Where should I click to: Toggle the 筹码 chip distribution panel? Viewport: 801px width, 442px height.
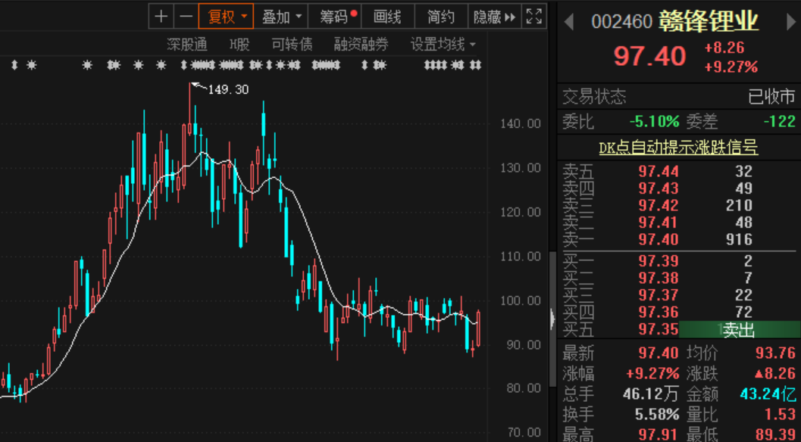(x=336, y=17)
